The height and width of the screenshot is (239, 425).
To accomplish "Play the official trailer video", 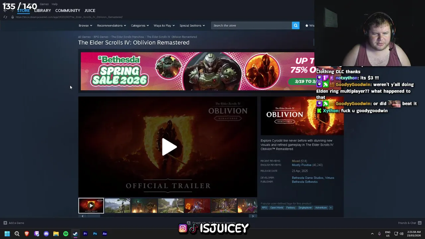I will 169,147.
